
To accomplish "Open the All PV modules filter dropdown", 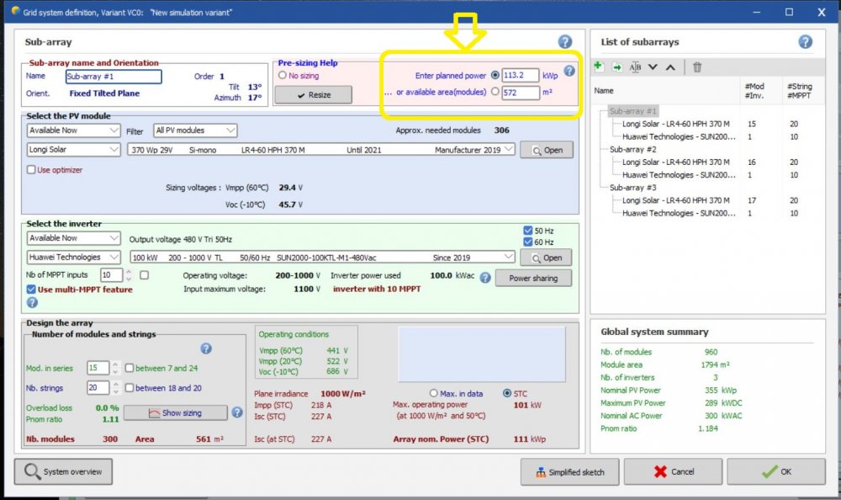I will 195,130.
